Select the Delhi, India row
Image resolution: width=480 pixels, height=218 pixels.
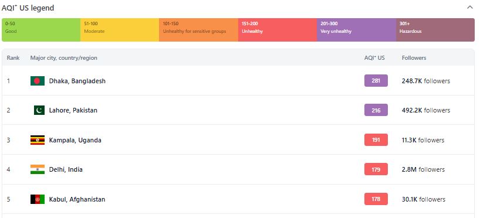pyautogui.click(x=238, y=169)
